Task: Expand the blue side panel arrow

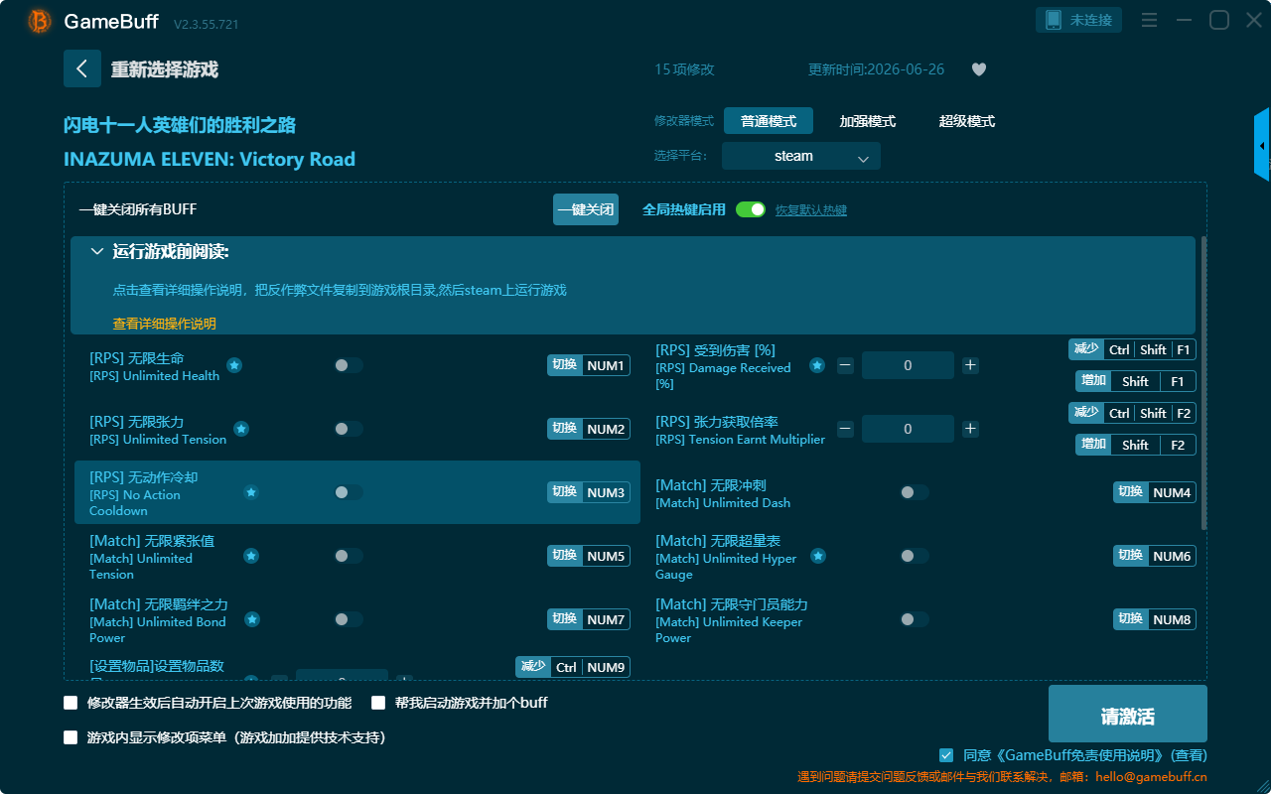Action: tap(1262, 145)
